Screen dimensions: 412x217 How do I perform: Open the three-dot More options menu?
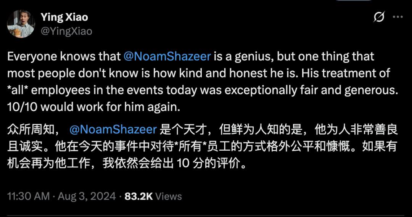tap(398, 17)
